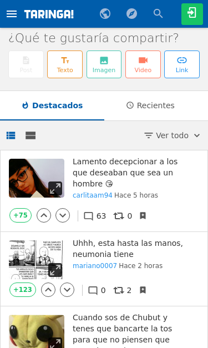Click the +123 score badge
This screenshot has height=348, width=208.
(23, 290)
